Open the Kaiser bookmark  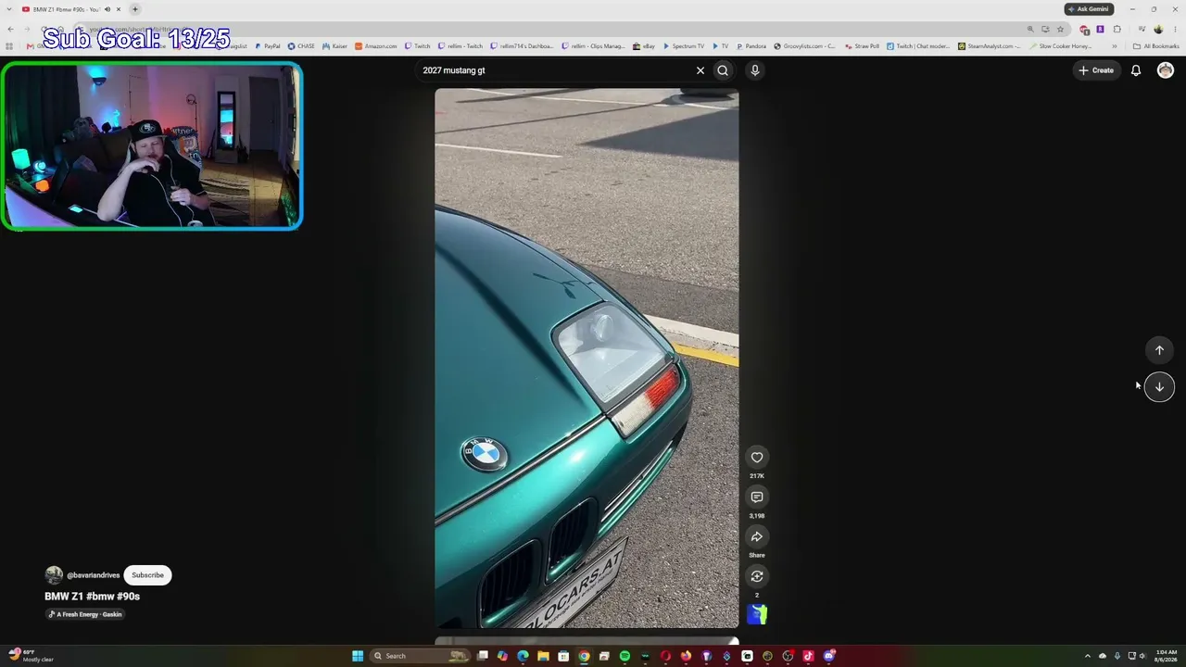[x=335, y=45]
